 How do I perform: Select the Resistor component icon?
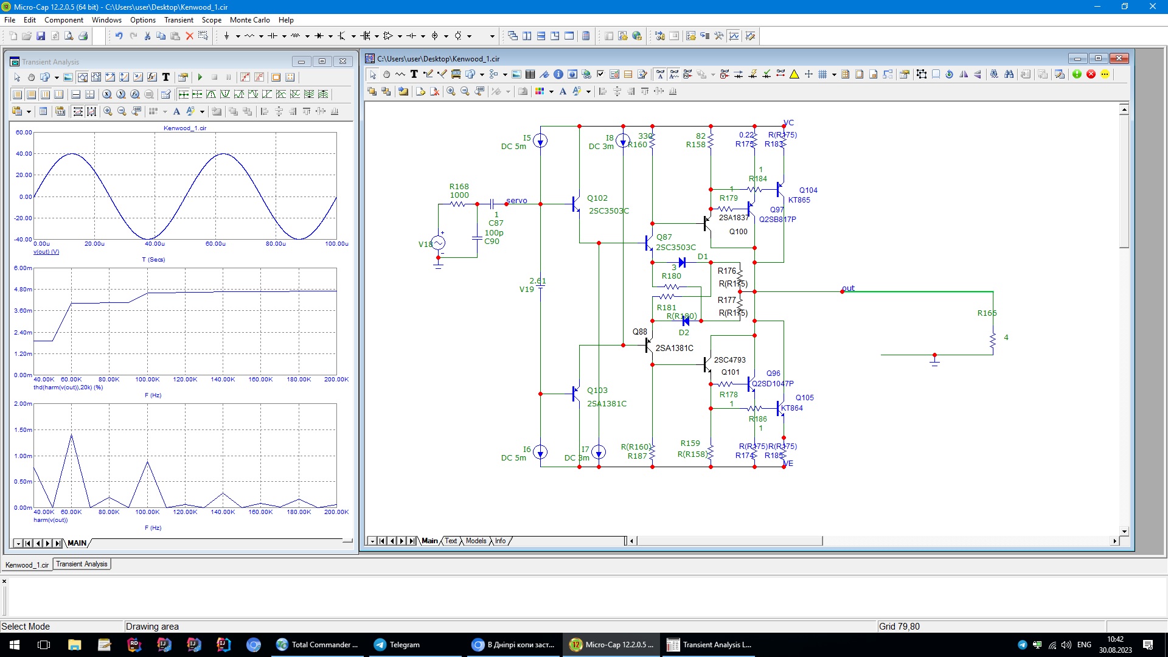tap(249, 36)
